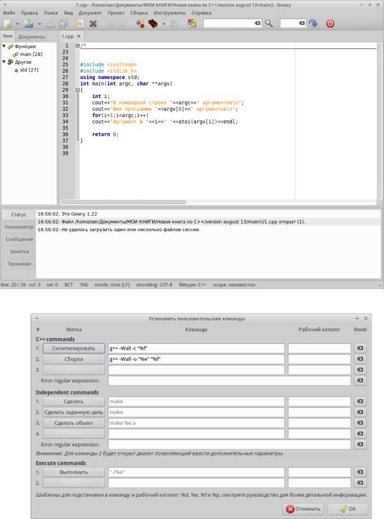Quit Geany with the red power icon

coord(330,24)
